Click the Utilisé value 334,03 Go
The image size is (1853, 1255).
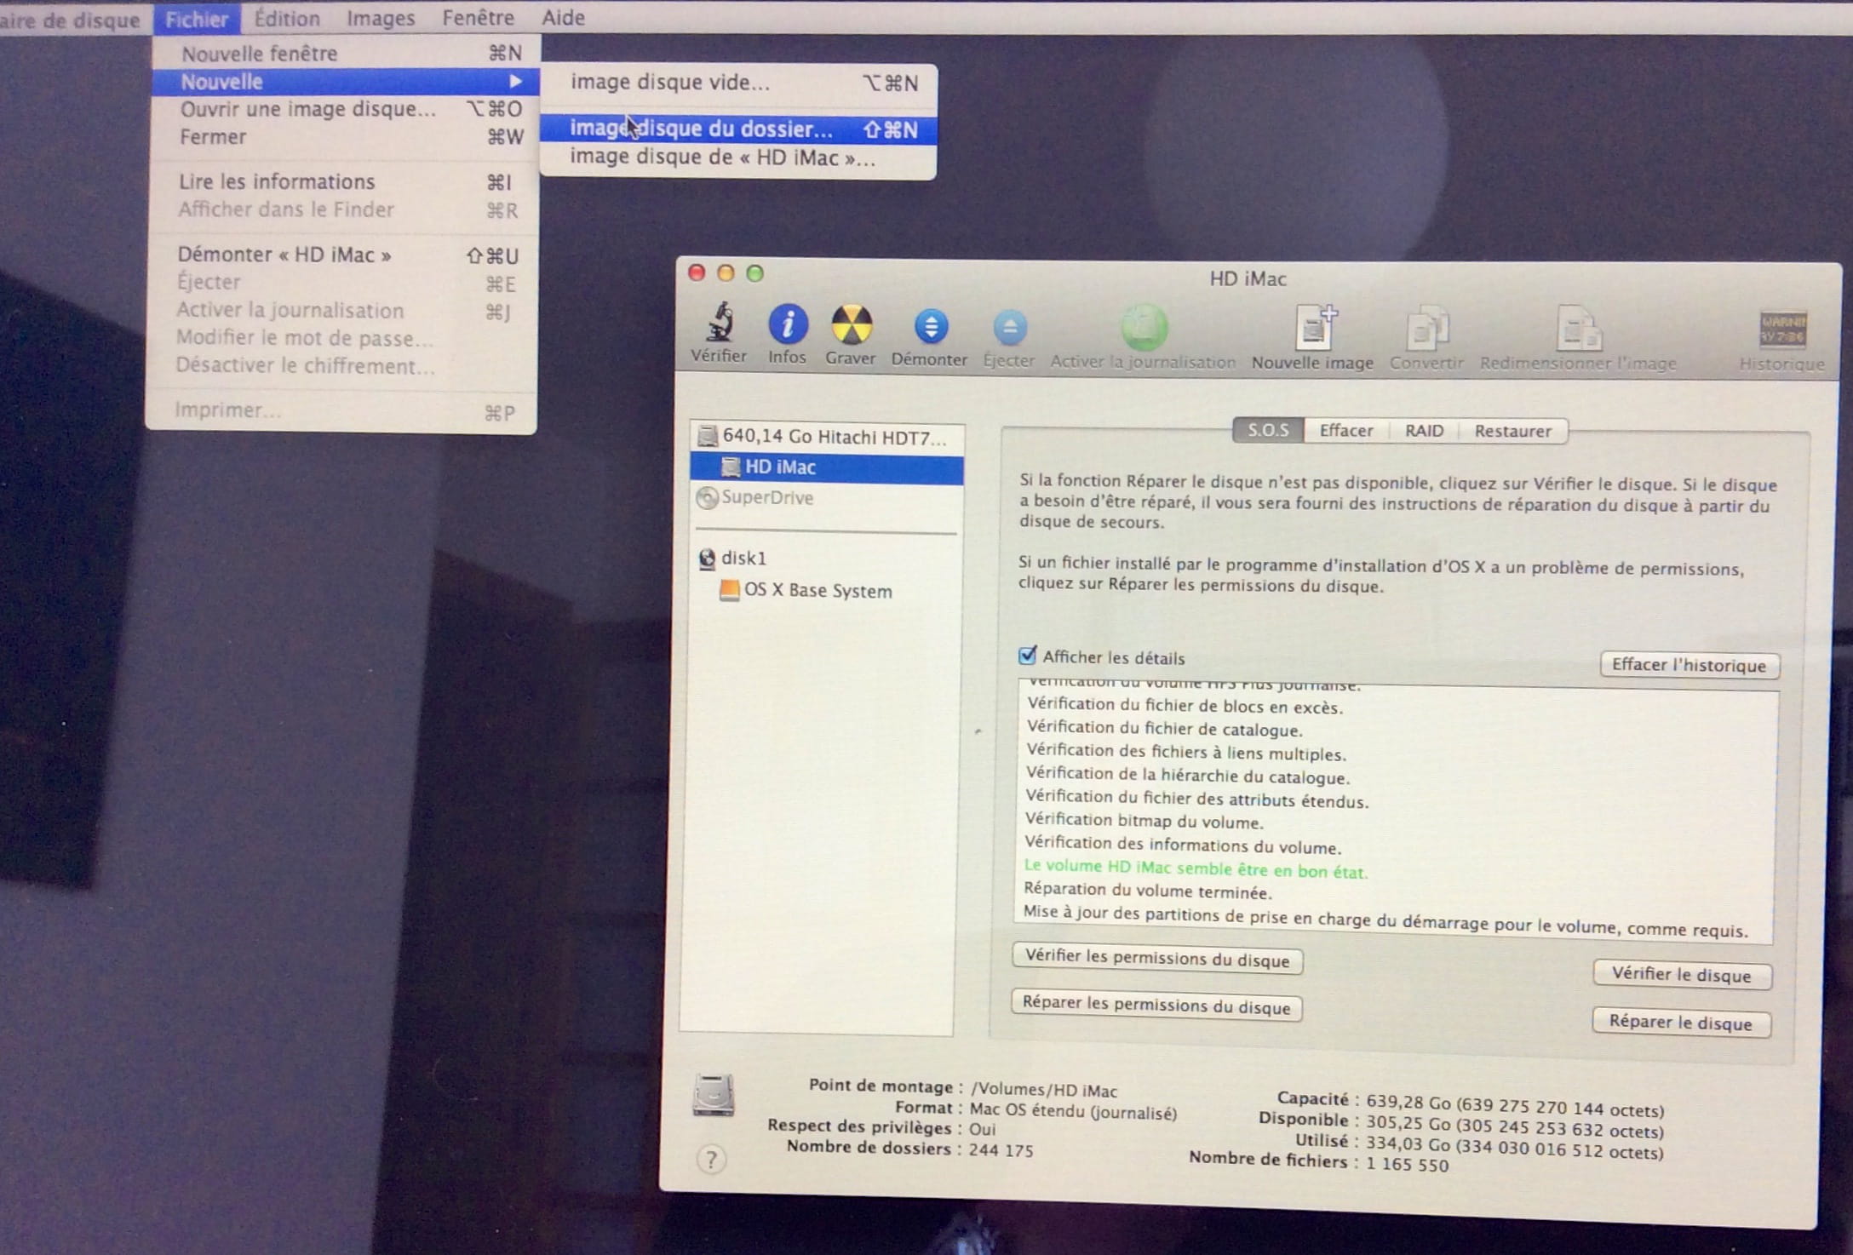click(x=1515, y=1149)
